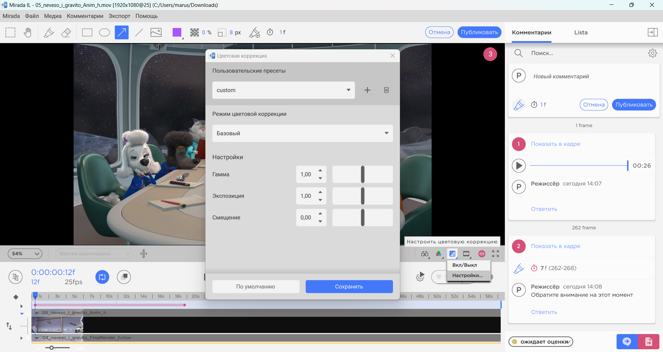Open the ожидает оценки status dropdown
Screen dimensions: 663x352
click(x=541, y=342)
